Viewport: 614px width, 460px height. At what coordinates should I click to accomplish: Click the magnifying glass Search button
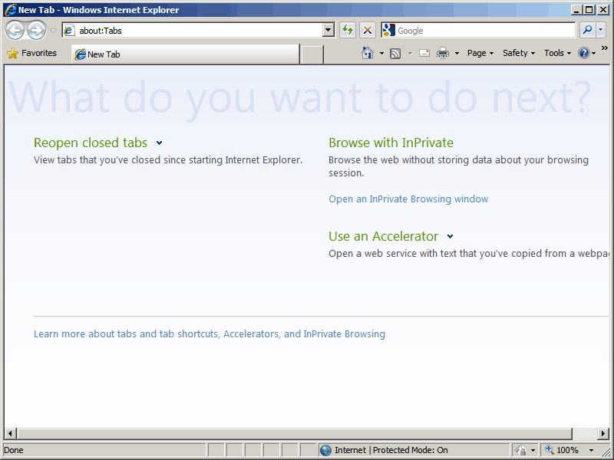pos(587,30)
